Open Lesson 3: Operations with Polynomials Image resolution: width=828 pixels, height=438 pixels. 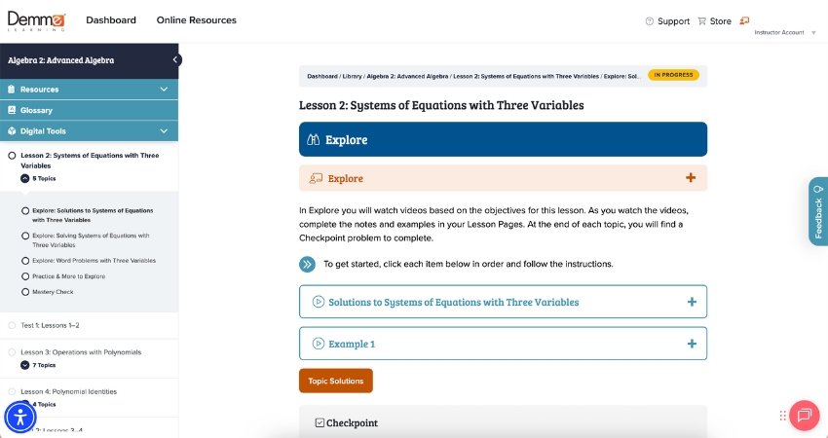81,351
